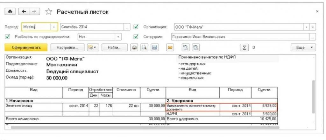Save the report with diskette icon
The height and width of the screenshot is (140, 326).
[x=154, y=48]
